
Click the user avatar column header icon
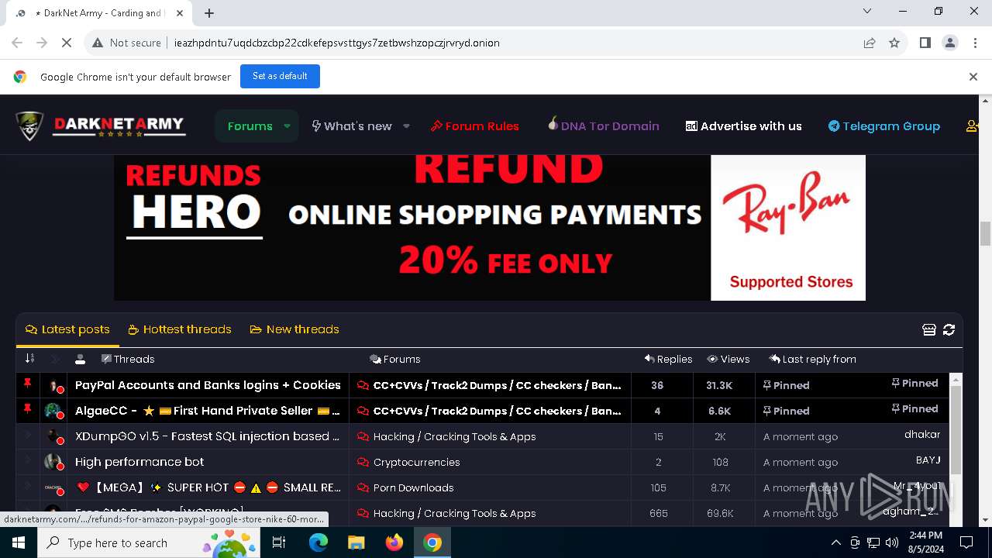pyautogui.click(x=80, y=359)
